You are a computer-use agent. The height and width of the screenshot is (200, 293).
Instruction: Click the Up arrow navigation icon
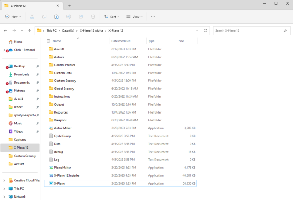tap(29, 31)
